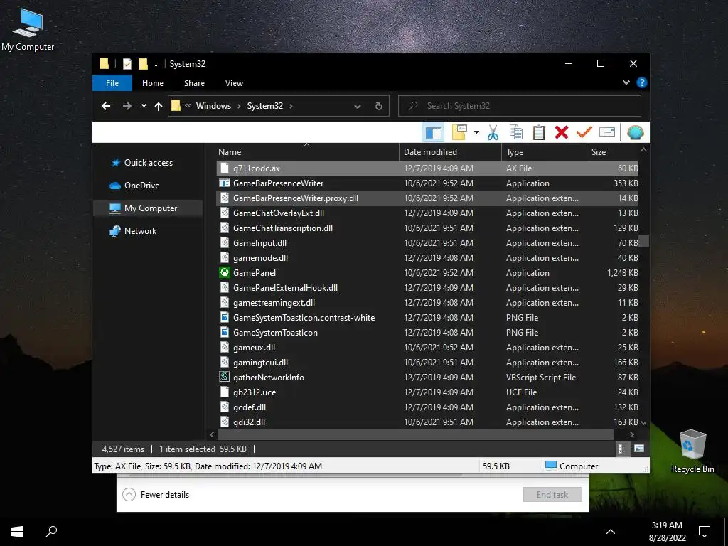Click the Copy toolbar icon
The image size is (728, 546).
tap(516, 132)
